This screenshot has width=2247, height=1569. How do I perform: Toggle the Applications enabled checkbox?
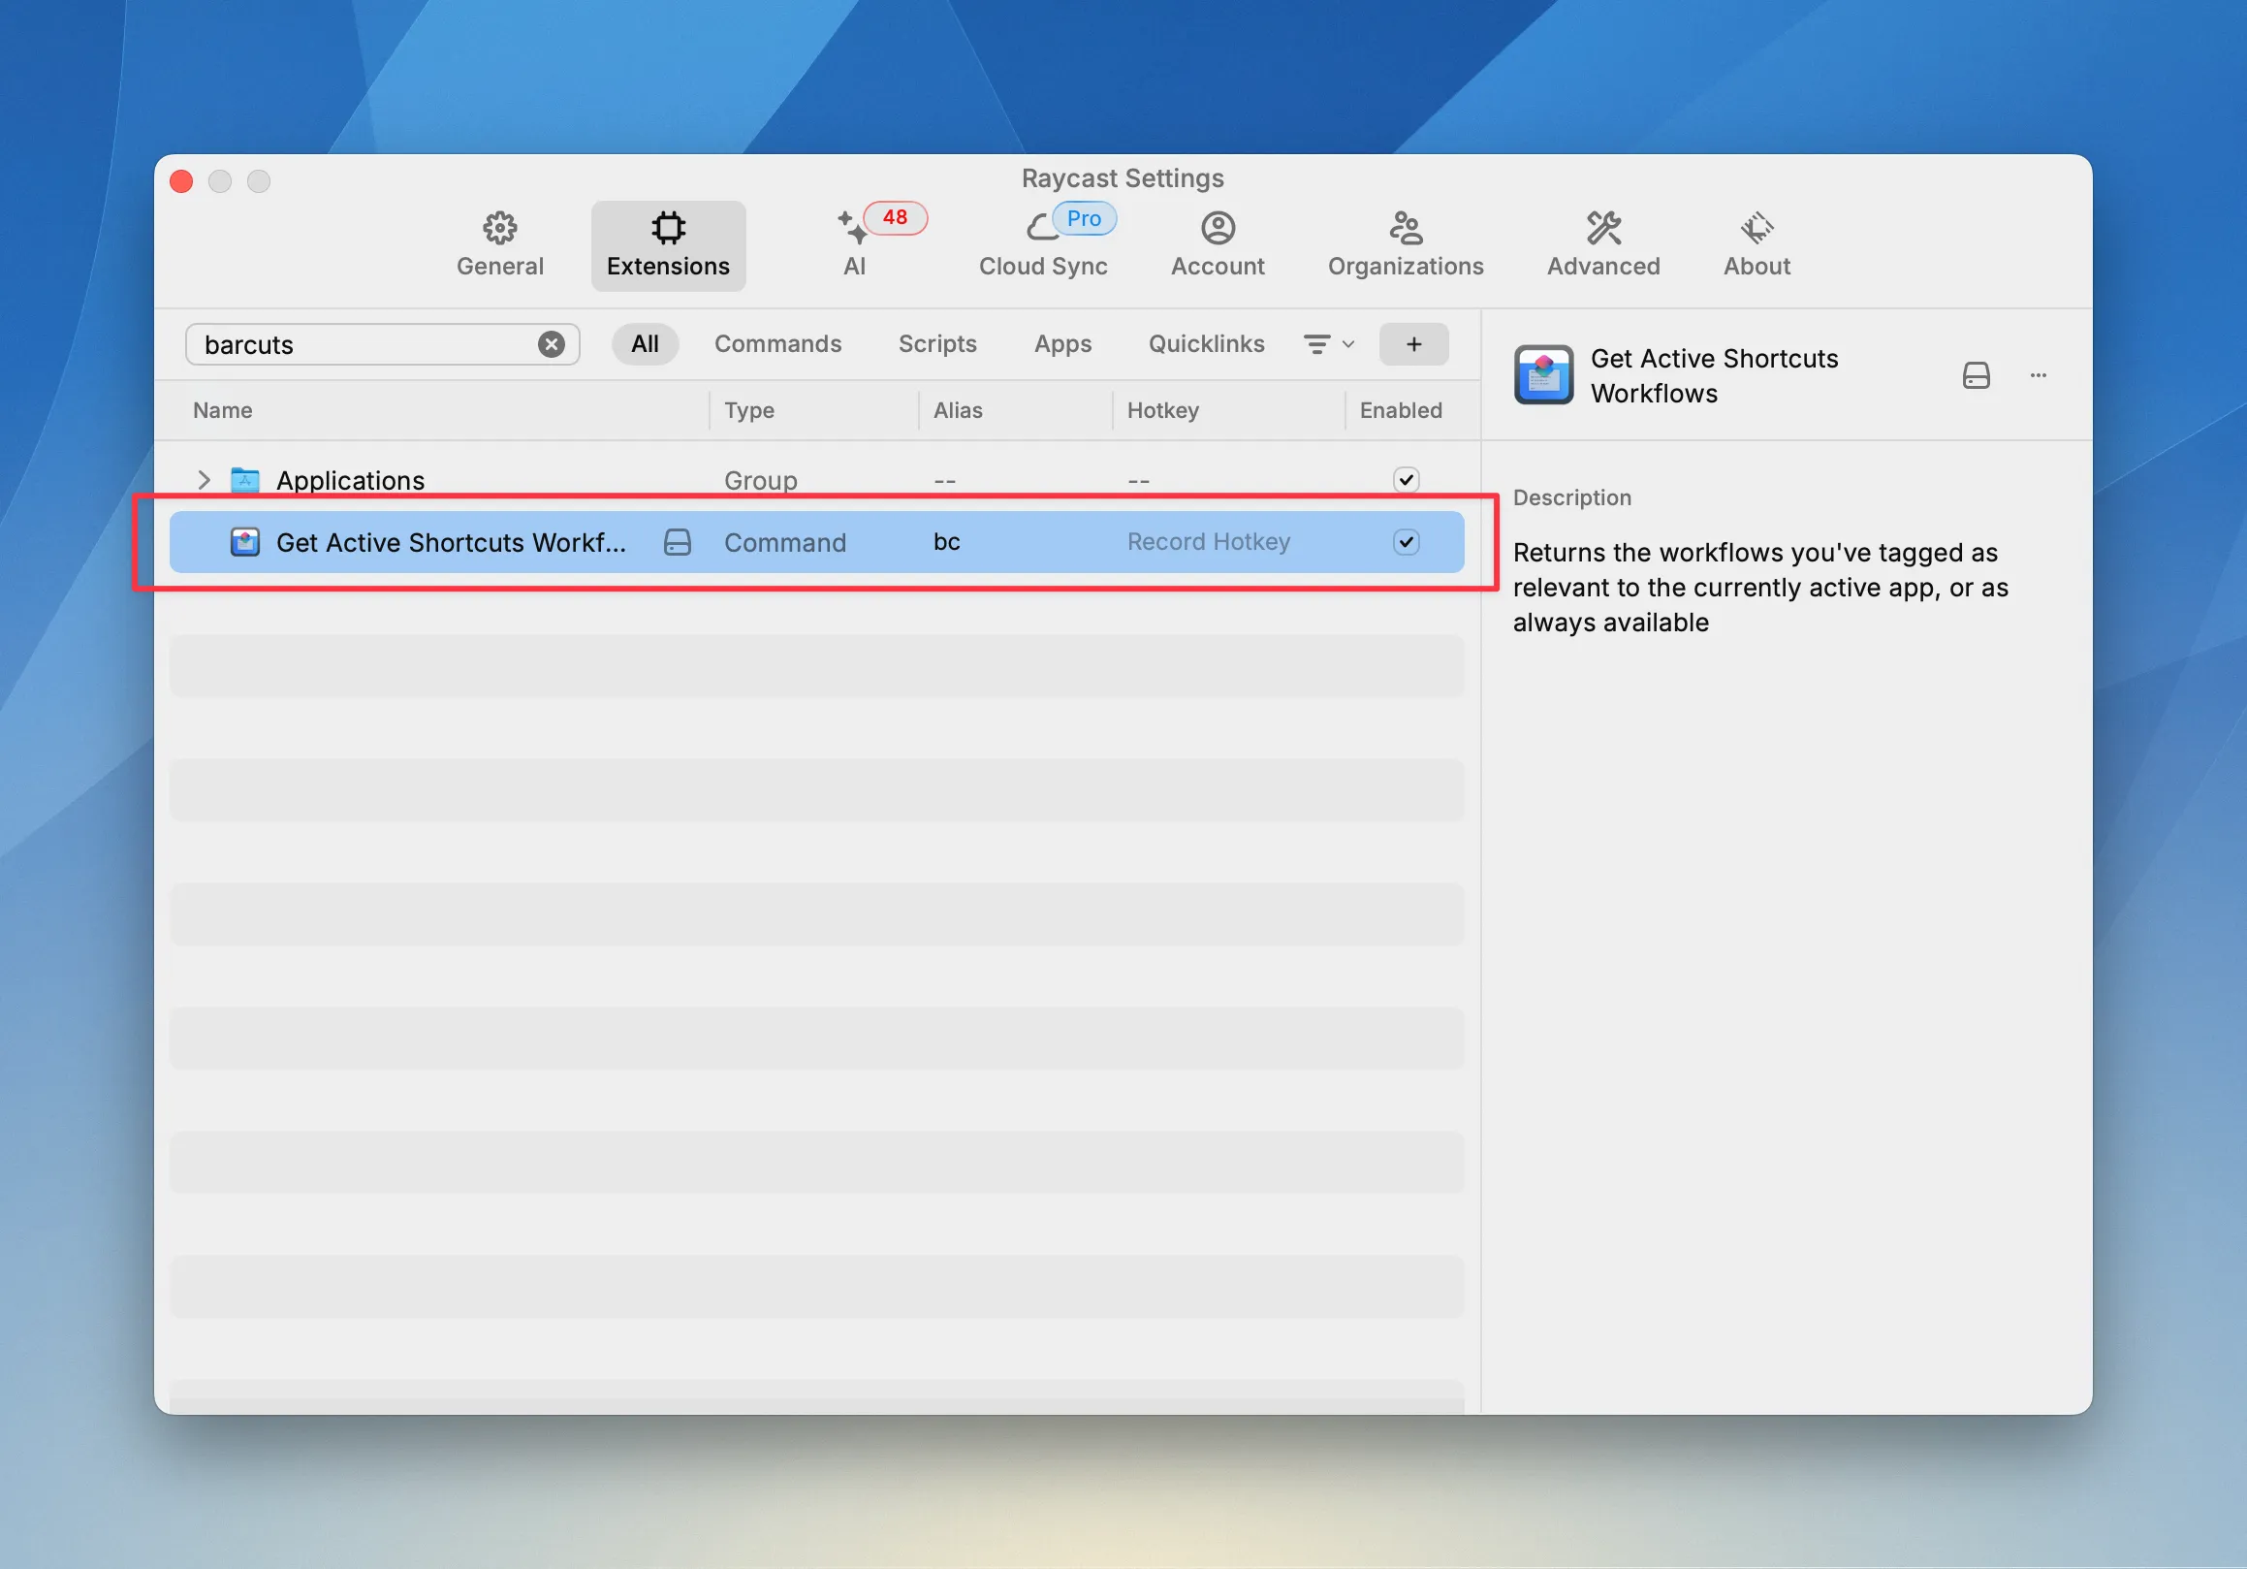[x=1406, y=480]
